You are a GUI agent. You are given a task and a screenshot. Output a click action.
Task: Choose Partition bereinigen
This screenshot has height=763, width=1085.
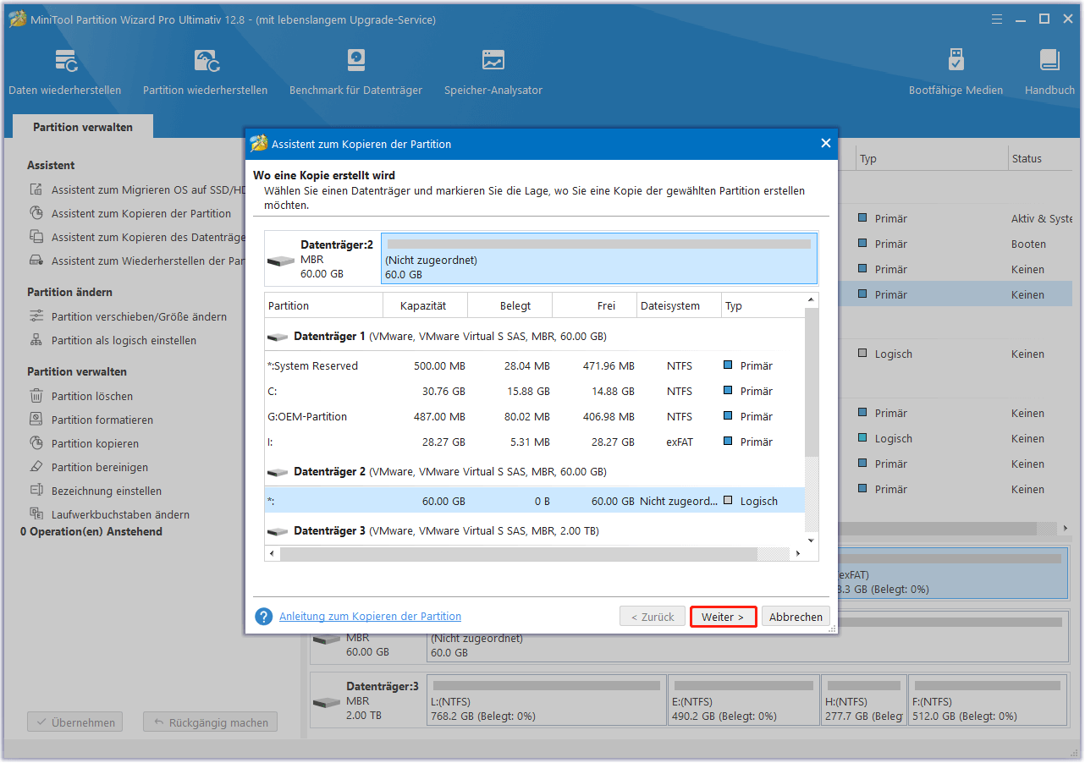click(x=89, y=468)
